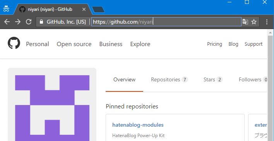Maximize the Chrome window
Image resolution: width=274 pixels, height=141 pixels.
point(247,2)
